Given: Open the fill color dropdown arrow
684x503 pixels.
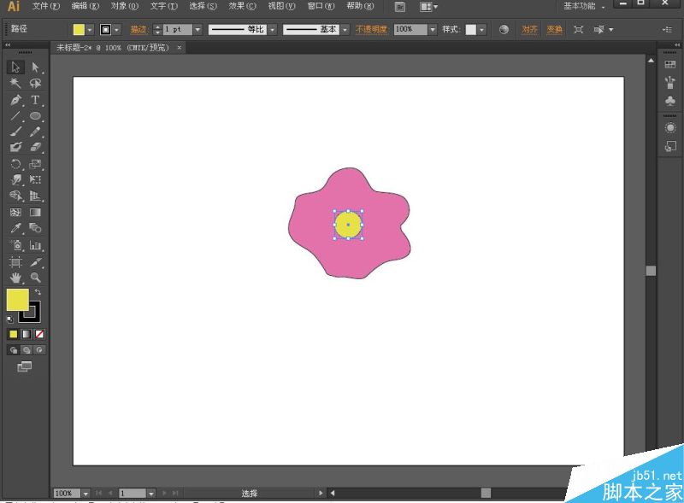Looking at the screenshot, I should [90, 30].
